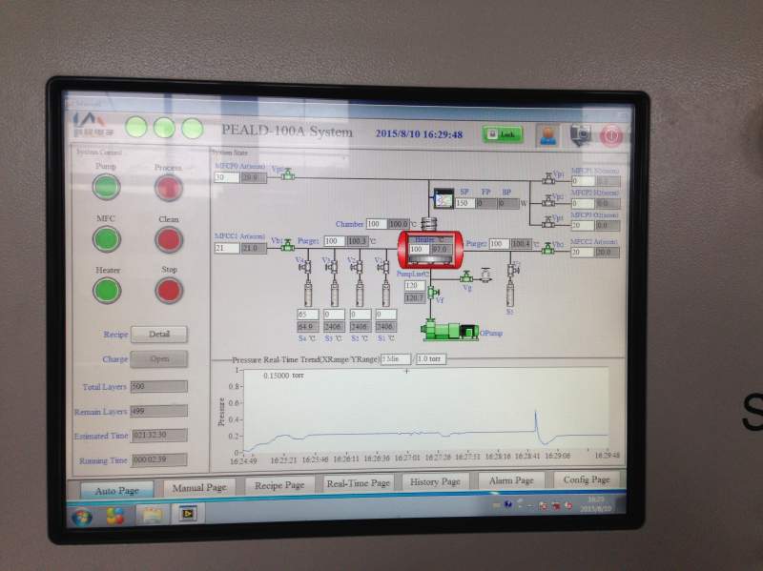The image size is (763, 571).
Task: Toggle valve beside MFCP2 H2 flow
Action: pos(548,200)
